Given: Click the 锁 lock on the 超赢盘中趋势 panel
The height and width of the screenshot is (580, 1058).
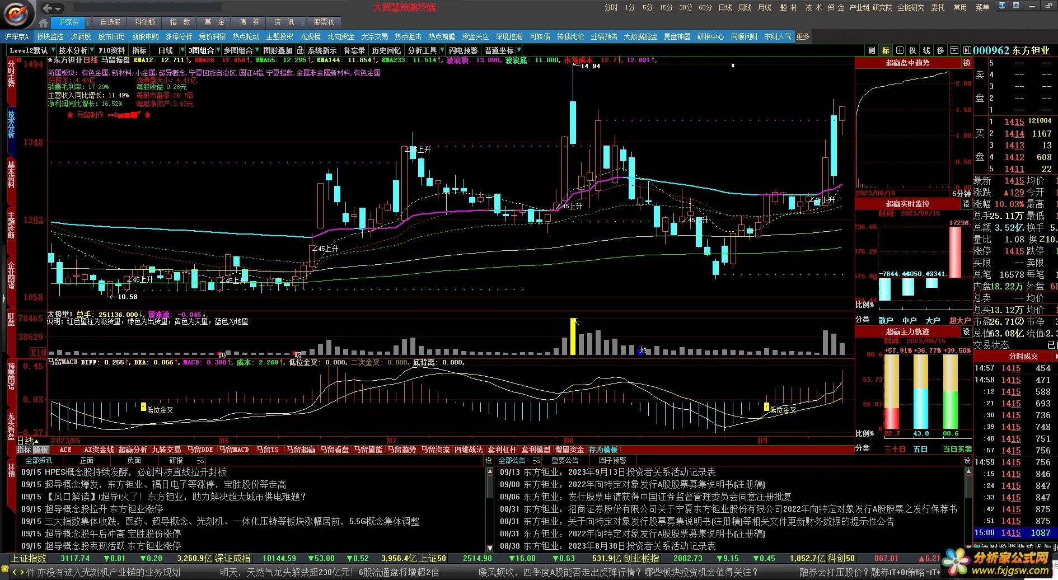Looking at the screenshot, I should pos(967,63).
